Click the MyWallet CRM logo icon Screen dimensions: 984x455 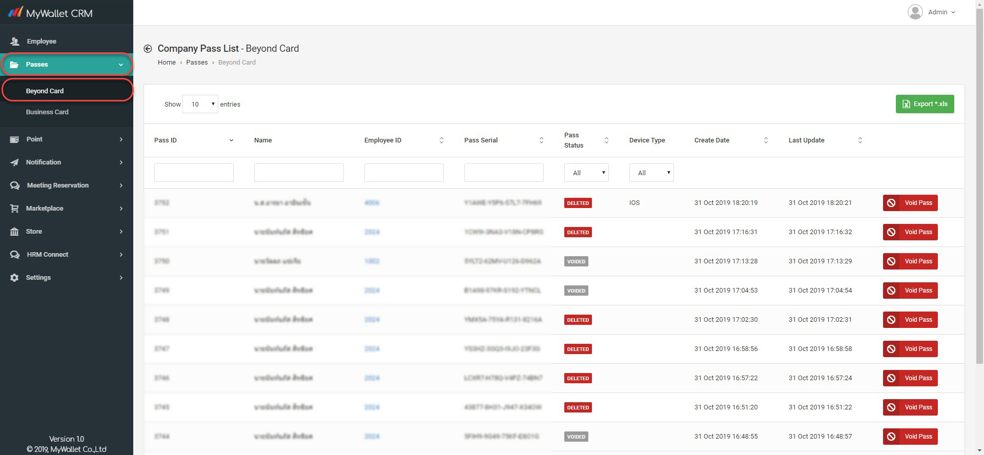(x=15, y=12)
